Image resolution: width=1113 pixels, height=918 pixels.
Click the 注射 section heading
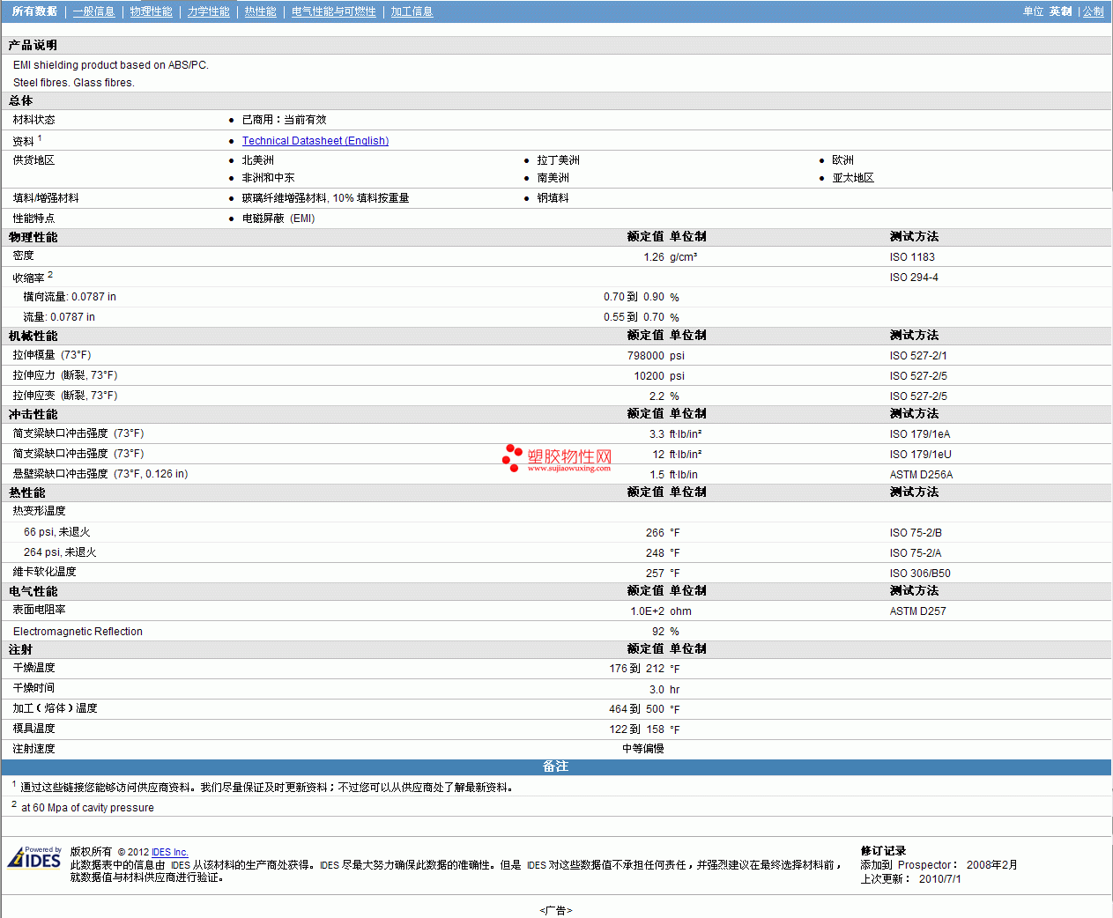tap(21, 649)
